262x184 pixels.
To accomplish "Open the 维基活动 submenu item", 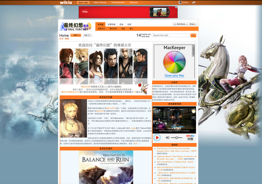I will (x=102, y=29).
